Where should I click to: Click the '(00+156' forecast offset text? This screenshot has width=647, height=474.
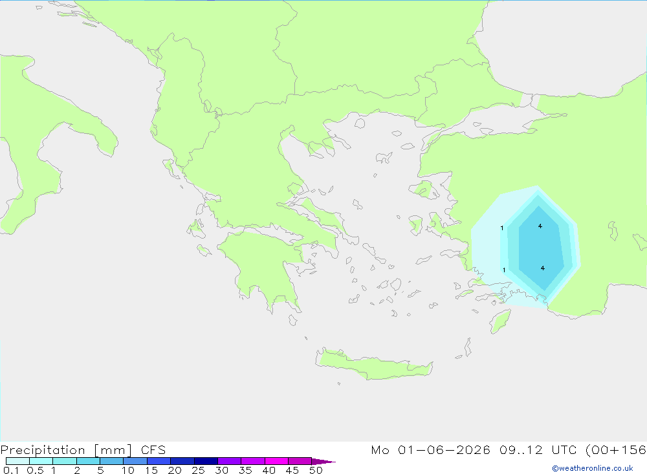coord(616,449)
